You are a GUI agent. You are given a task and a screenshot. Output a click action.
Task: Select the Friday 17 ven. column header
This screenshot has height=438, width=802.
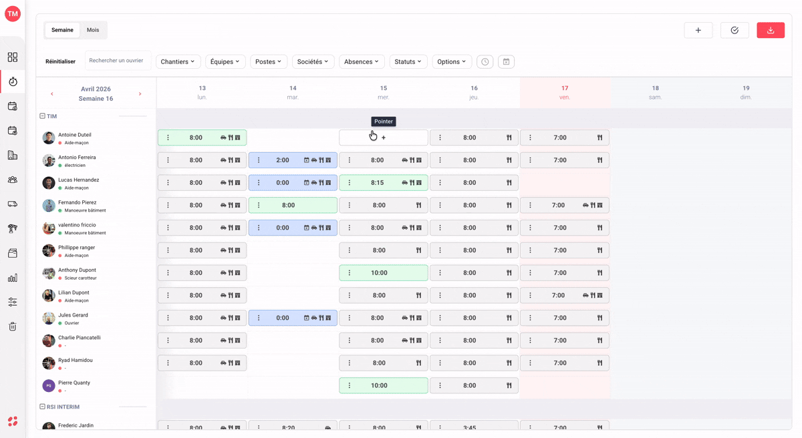[x=565, y=92]
